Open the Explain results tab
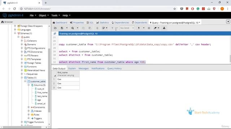231x129 pixels. (72, 68)
